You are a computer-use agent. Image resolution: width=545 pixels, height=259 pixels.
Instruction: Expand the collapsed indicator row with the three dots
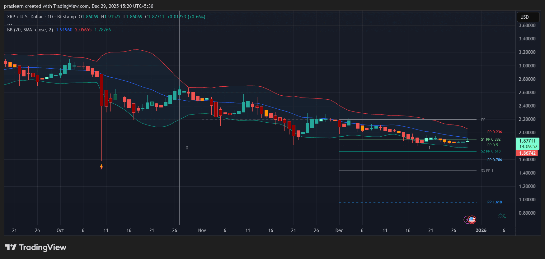pos(10,24)
